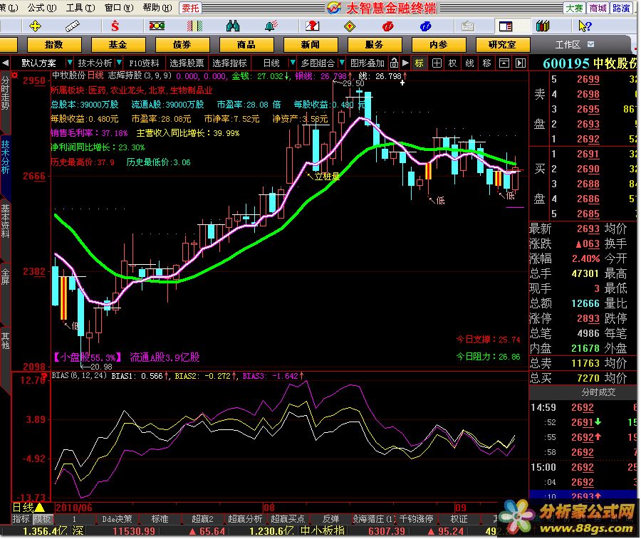
Task: Click the blue oval info icon
Action: point(425,26)
